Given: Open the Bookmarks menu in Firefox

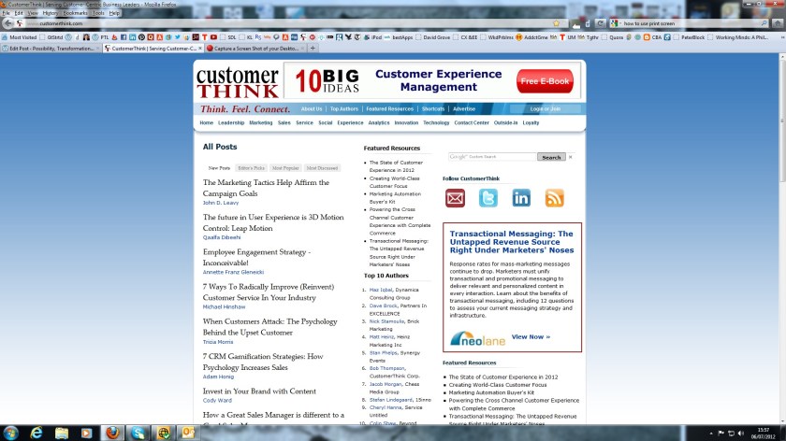Looking at the screenshot, I should (74, 13).
